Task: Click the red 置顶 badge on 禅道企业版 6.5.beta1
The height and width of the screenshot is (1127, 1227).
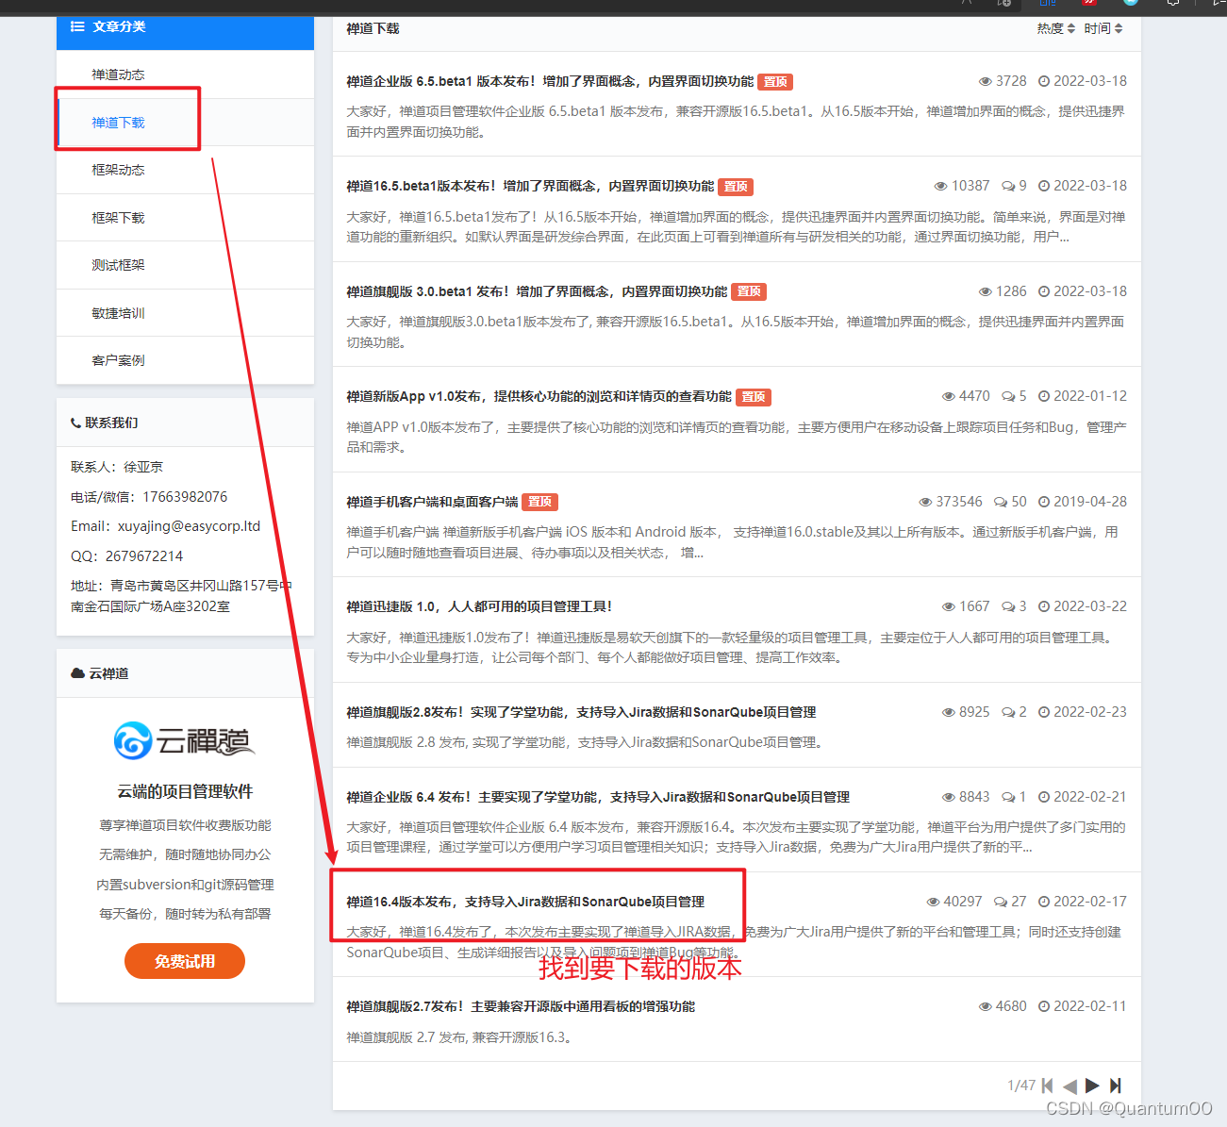Action: tap(775, 81)
